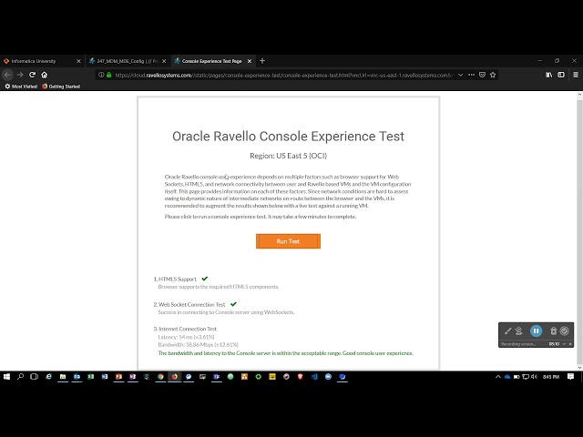Open page actions three-dot menu
The width and height of the screenshot is (583, 437).
coord(472,75)
